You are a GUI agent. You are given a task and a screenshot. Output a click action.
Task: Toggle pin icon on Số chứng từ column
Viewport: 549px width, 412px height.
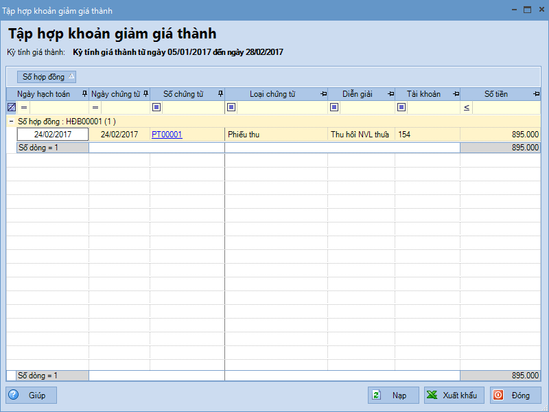220,94
